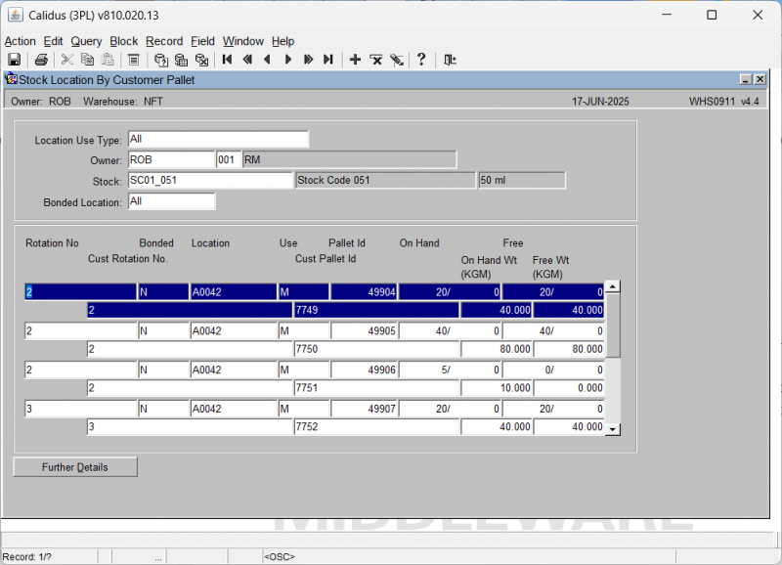Click the Execute Query icon
The height and width of the screenshot is (565, 782).
181,60
